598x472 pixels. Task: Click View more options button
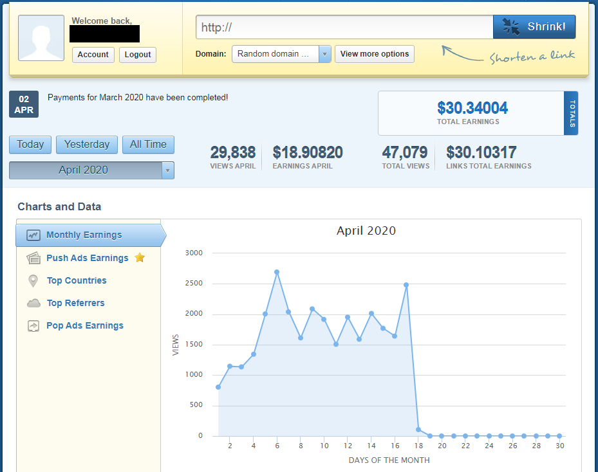pyautogui.click(x=374, y=54)
